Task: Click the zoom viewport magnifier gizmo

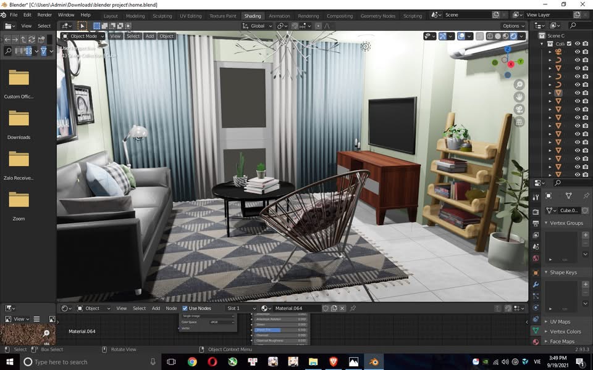Action: point(519,84)
